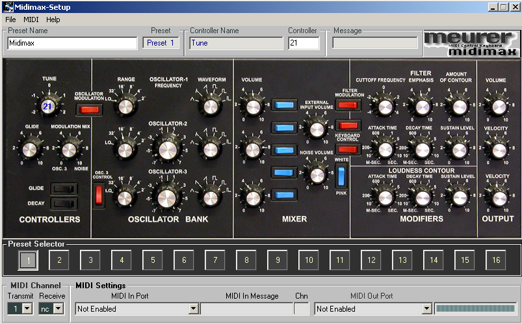Toggle the upper red Keyboard Control switch
522x324 pixels.
pyautogui.click(x=348, y=126)
